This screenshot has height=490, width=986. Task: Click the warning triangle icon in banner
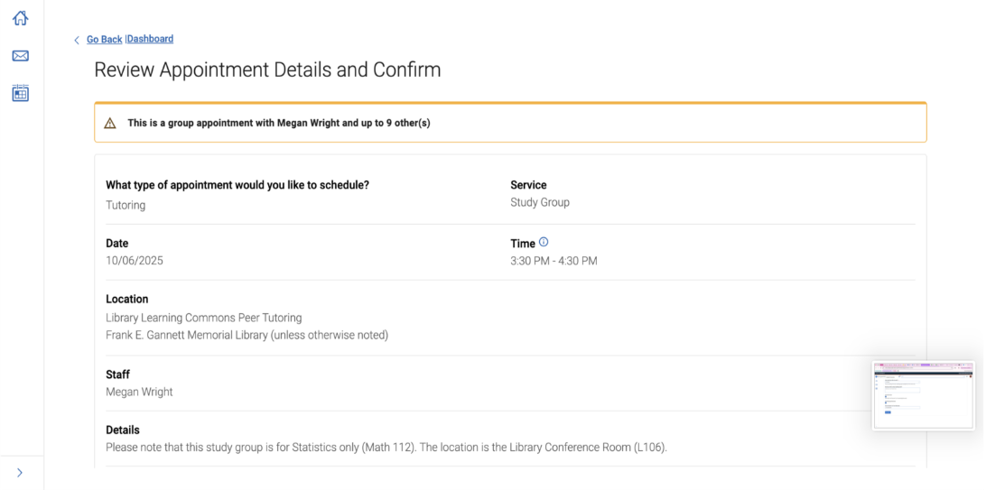pos(110,123)
